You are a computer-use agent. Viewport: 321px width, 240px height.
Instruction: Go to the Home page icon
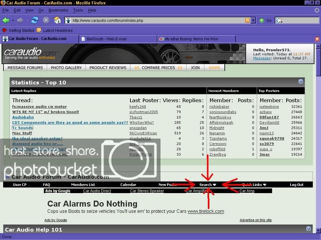[57, 20]
